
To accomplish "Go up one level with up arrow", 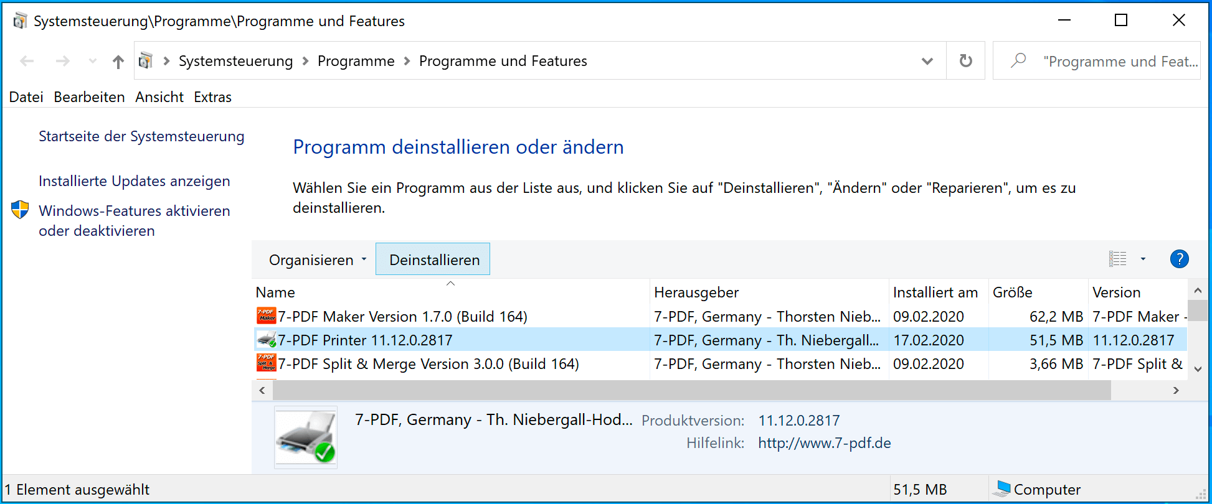I will 118,61.
